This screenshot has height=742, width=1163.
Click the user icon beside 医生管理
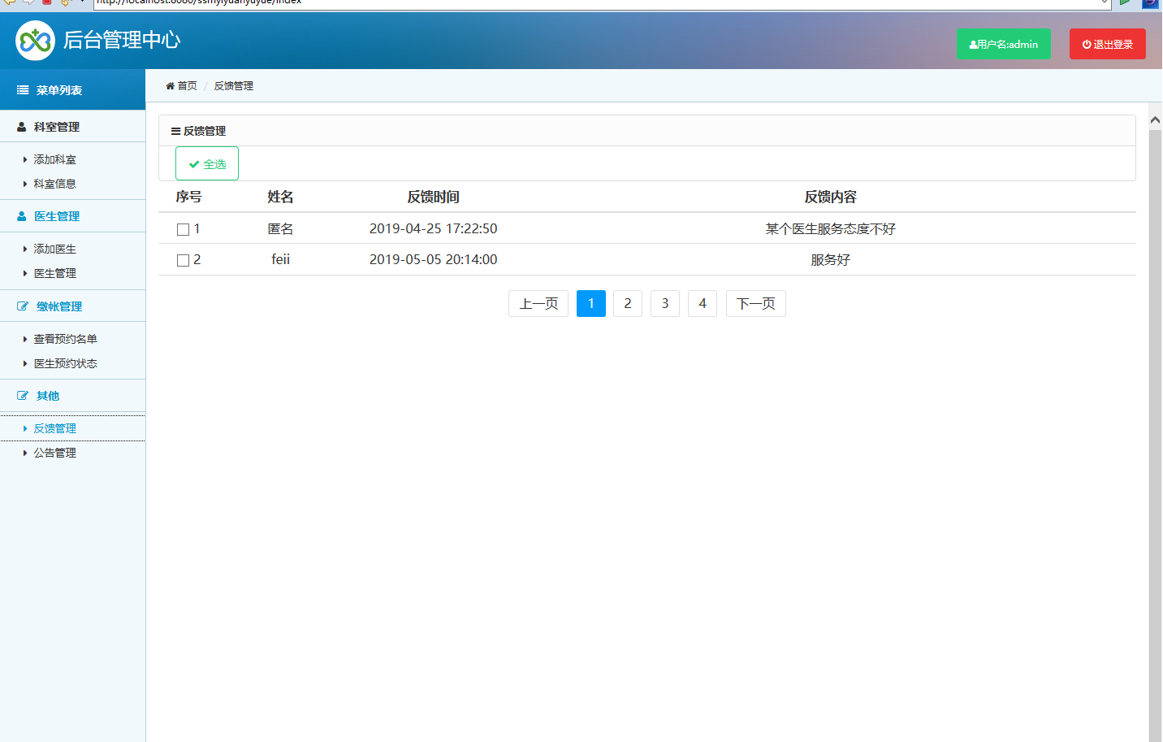22,216
